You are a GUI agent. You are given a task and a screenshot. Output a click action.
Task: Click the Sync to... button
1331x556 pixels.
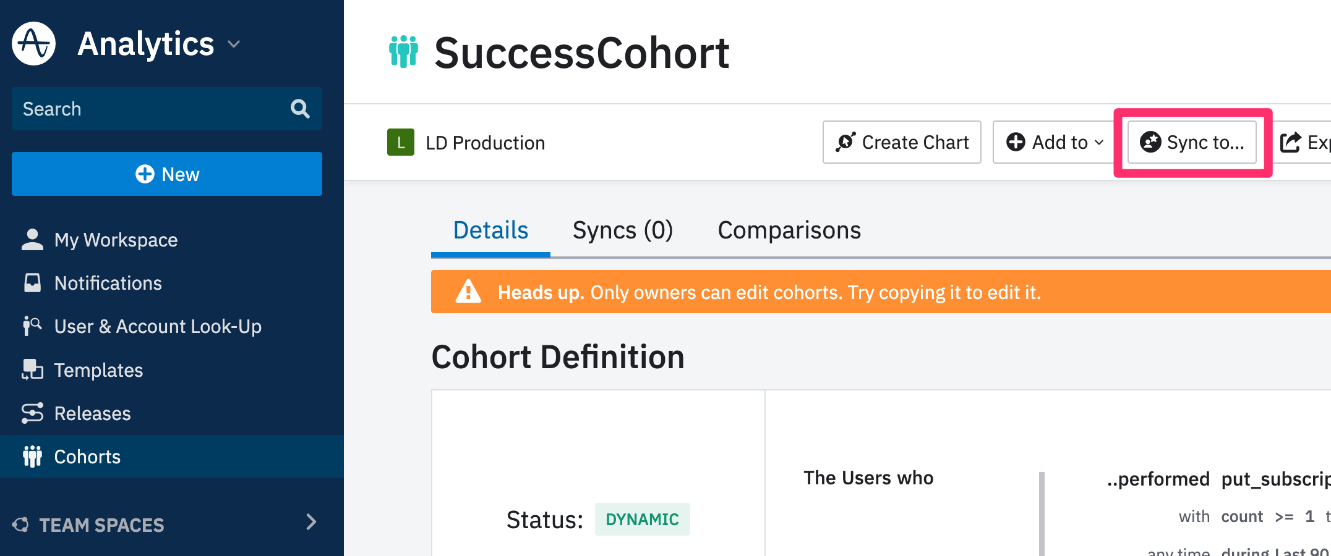point(1192,142)
